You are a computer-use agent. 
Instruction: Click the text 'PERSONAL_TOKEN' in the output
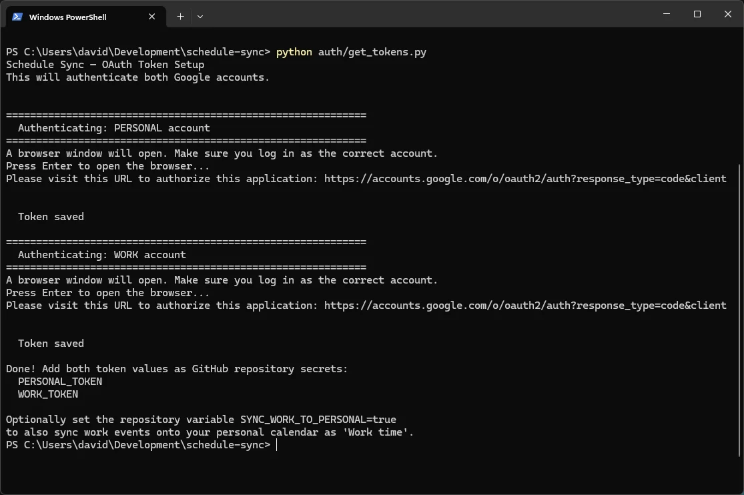pos(59,381)
